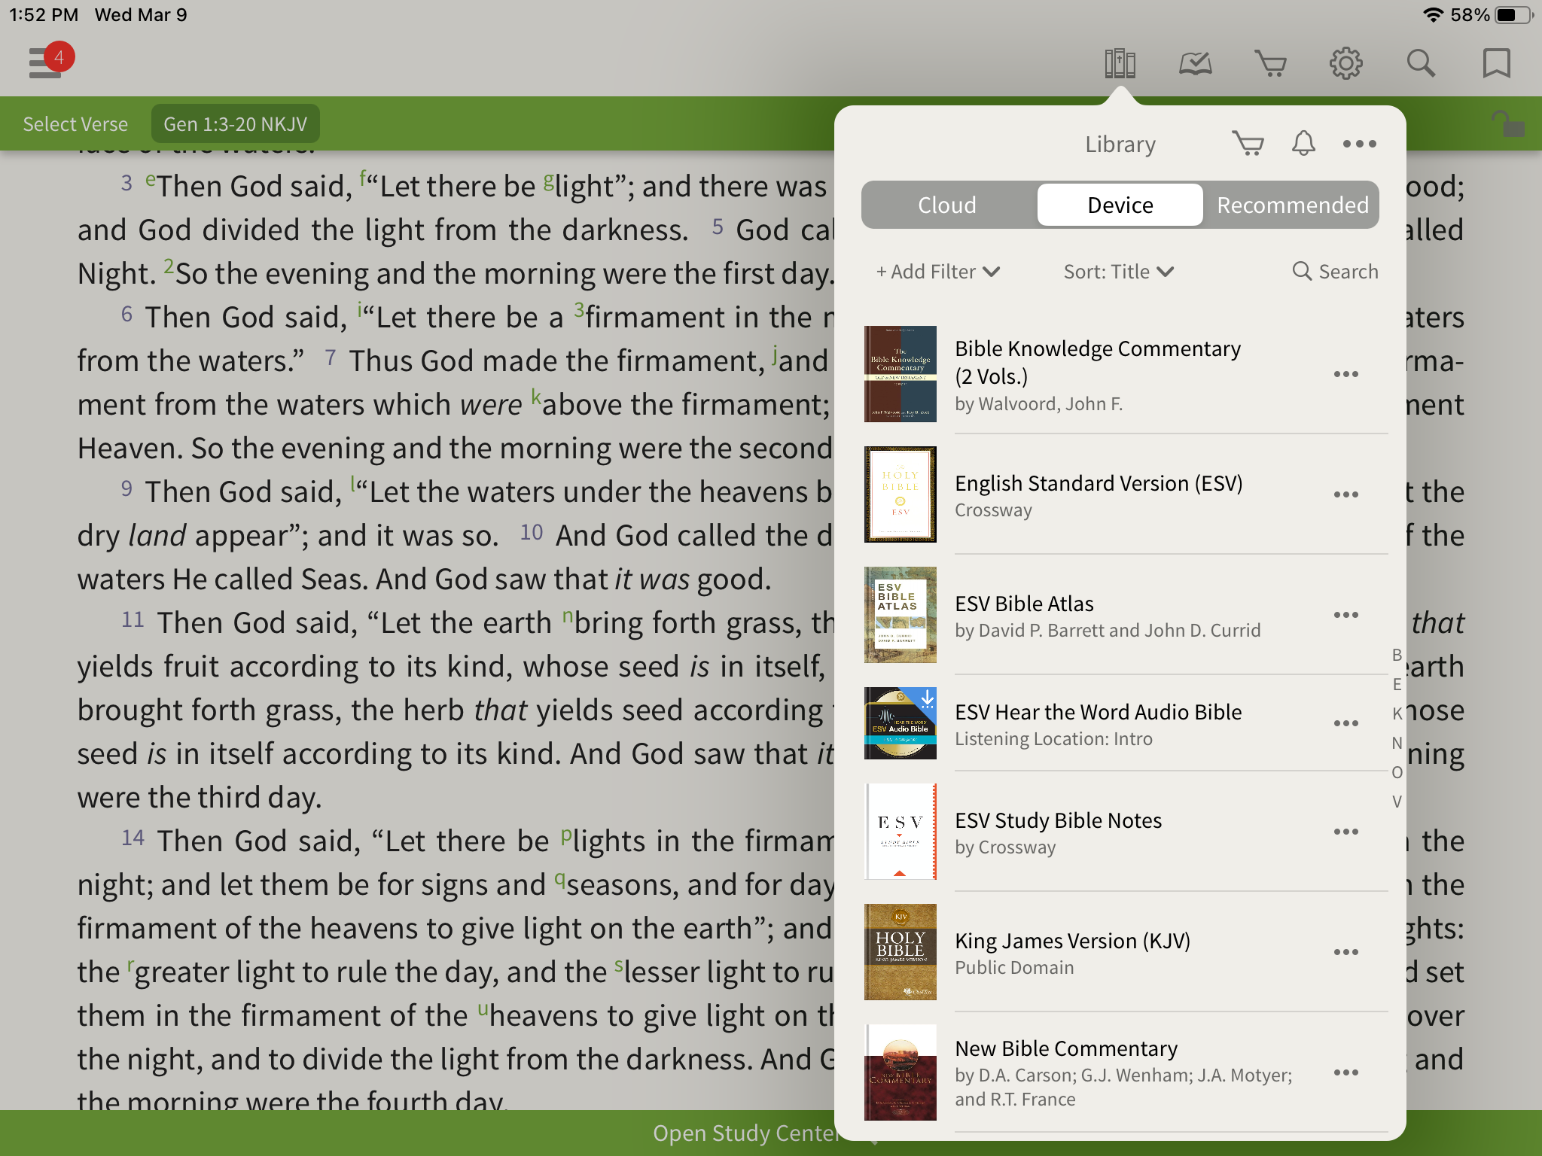Open the Library icon in the toolbar
The image size is (1542, 1156).
(x=1120, y=63)
